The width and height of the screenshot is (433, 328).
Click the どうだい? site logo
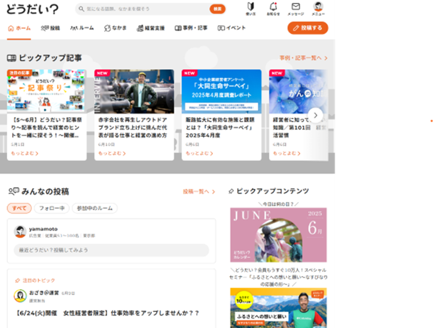tap(33, 9)
